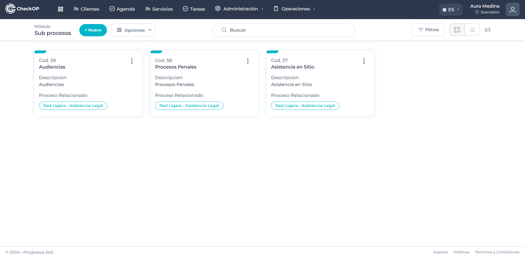Click the magnifier search icon
Screen dimensions: 525x258
(x=224, y=30)
